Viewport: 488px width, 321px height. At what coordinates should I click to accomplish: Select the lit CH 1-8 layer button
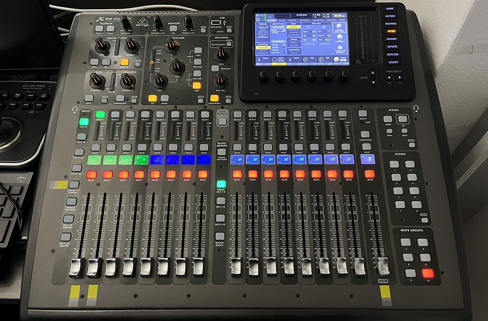pos(84,122)
